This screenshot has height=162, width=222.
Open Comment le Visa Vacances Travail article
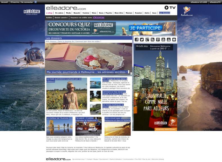click(x=114, y=93)
